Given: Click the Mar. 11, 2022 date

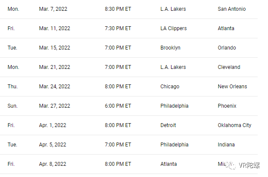Looking at the screenshot, I should 54,28.
